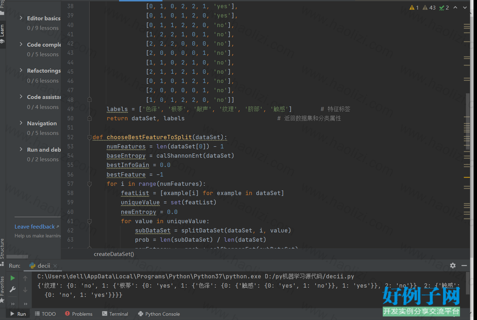The width and height of the screenshot is (477, 320).
Task: Open the Run tool window tab
Action: click(x=18, y=314)
